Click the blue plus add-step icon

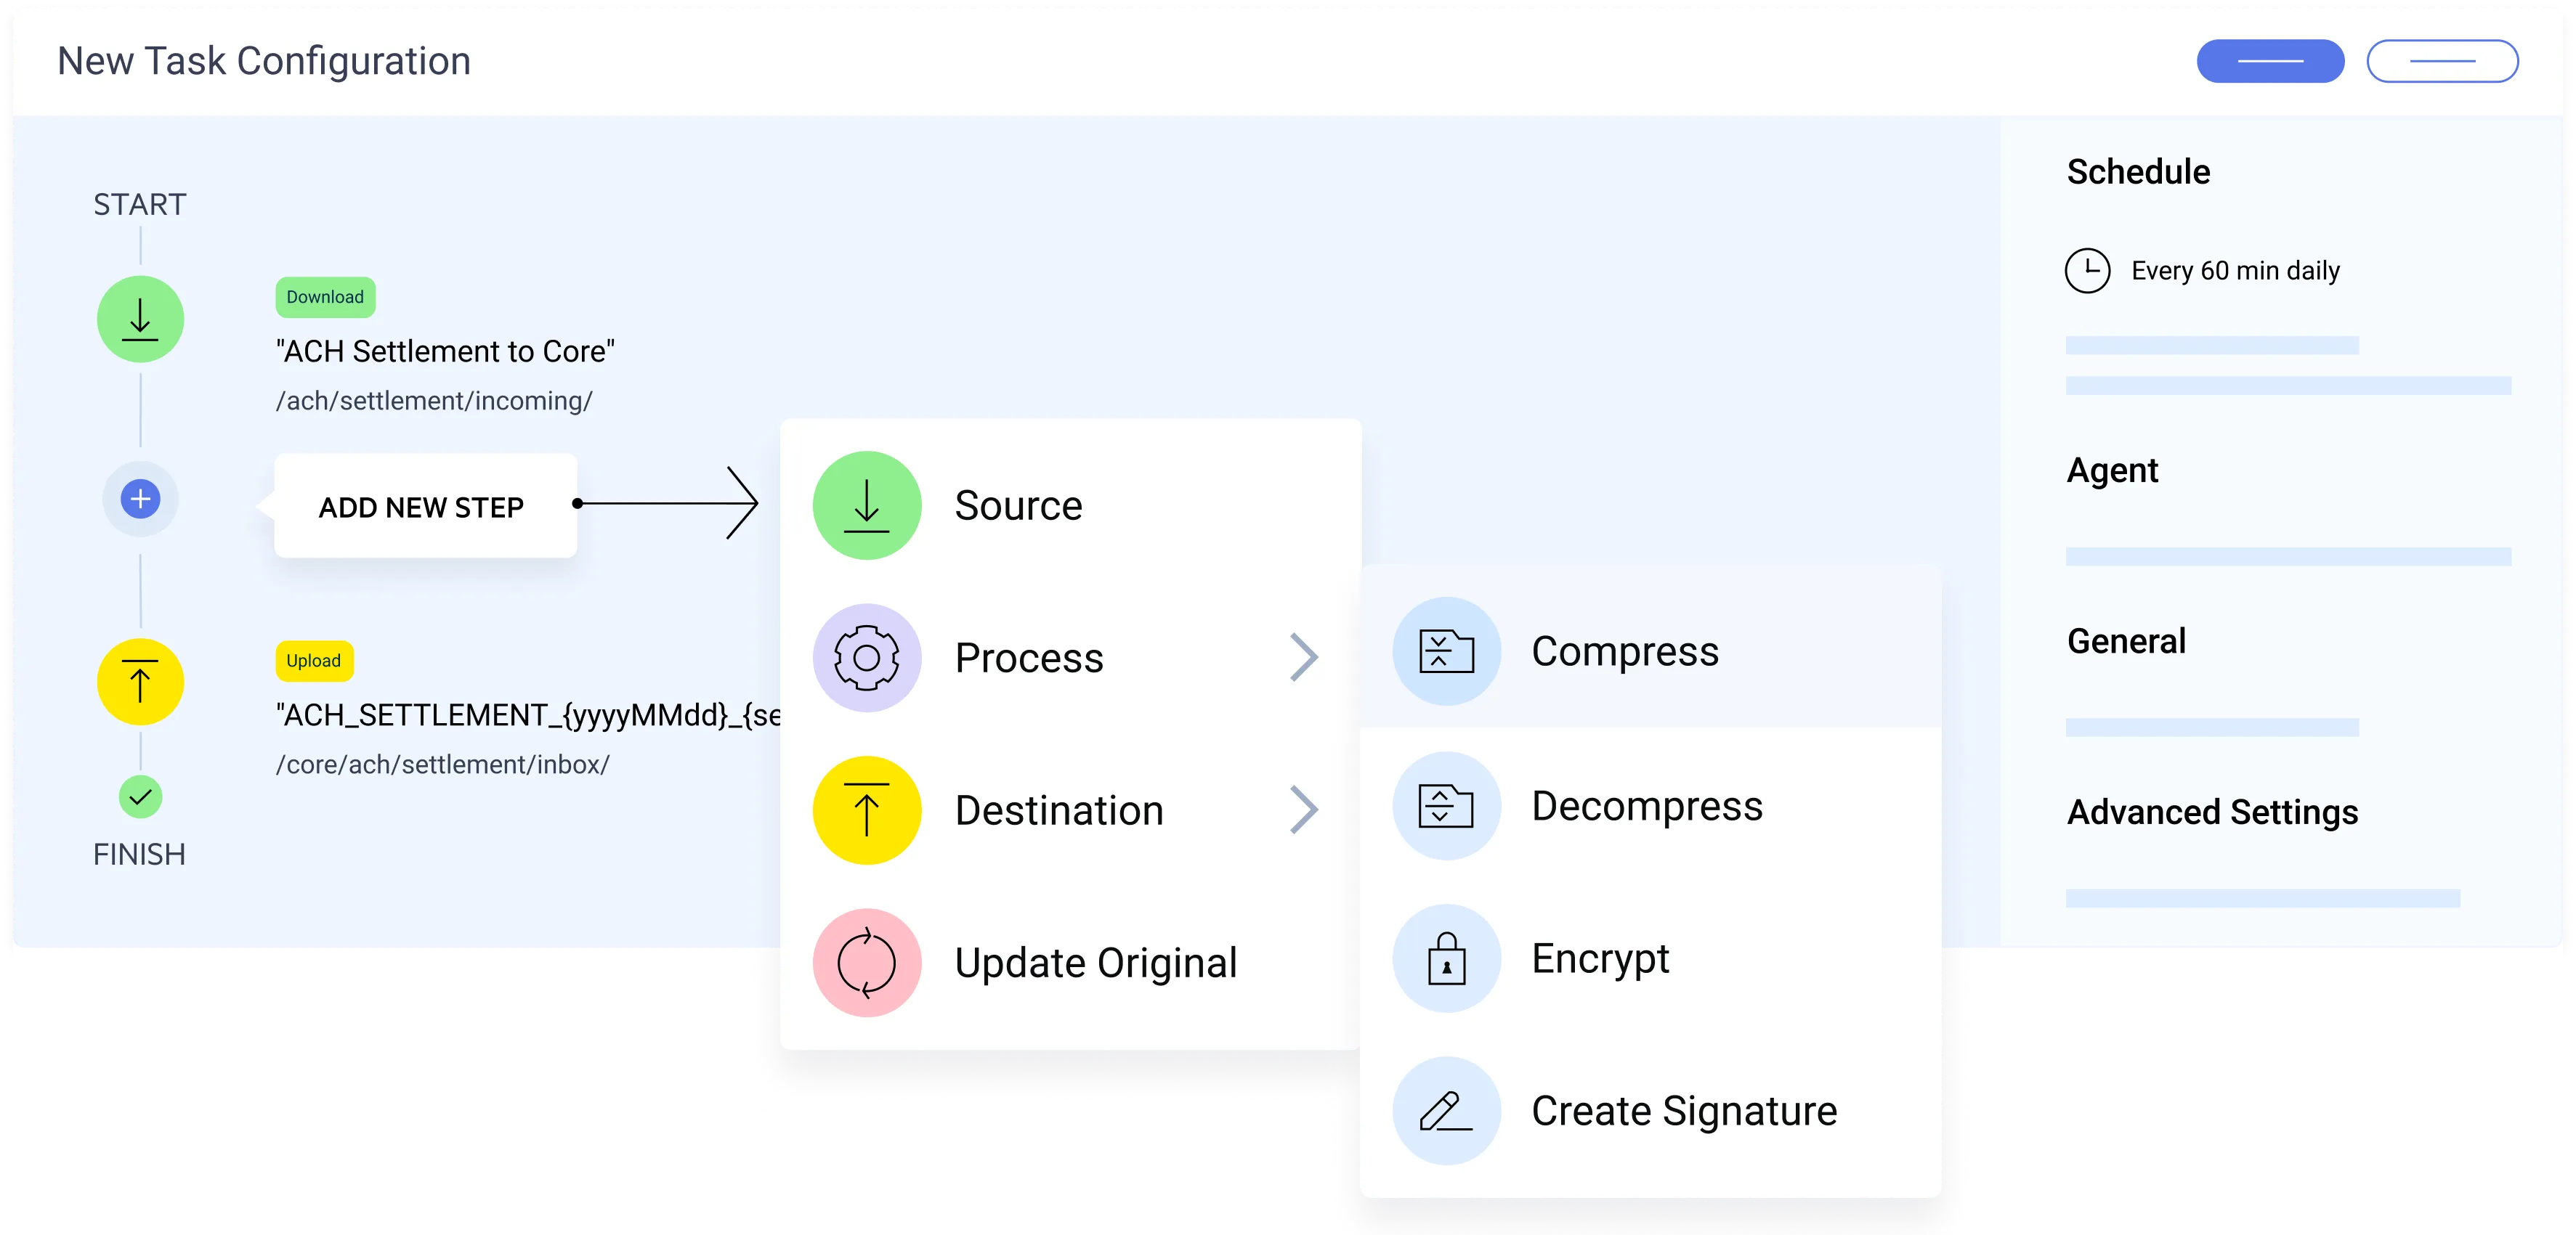(x=140, y=499)
